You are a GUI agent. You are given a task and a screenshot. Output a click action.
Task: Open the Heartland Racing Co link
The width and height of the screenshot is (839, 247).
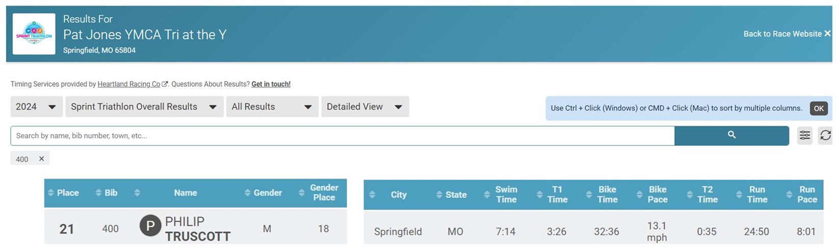pos(129,84)
